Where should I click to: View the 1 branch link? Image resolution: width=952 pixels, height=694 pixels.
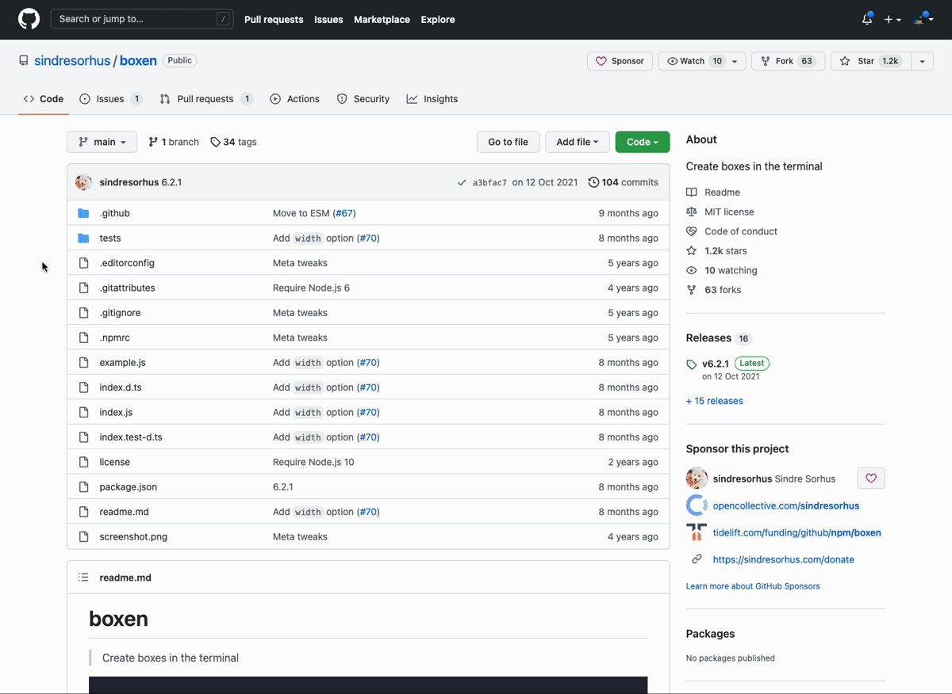pyautogui.click(x=174, y=142)
